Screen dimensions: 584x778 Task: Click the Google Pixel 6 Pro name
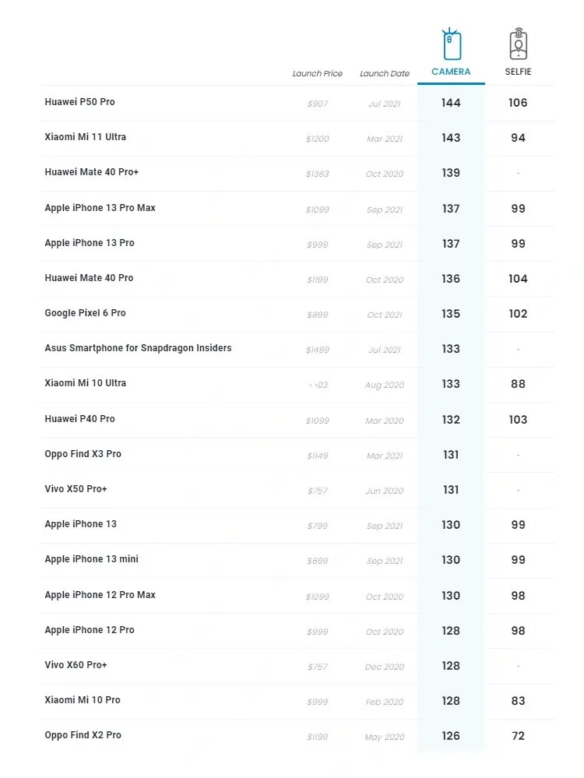click(85, 313)
